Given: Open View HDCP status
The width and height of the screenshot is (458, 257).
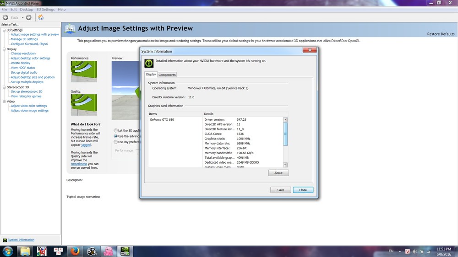Looking at the screenshot, I should pyautogui.click(x=23, y=68).
